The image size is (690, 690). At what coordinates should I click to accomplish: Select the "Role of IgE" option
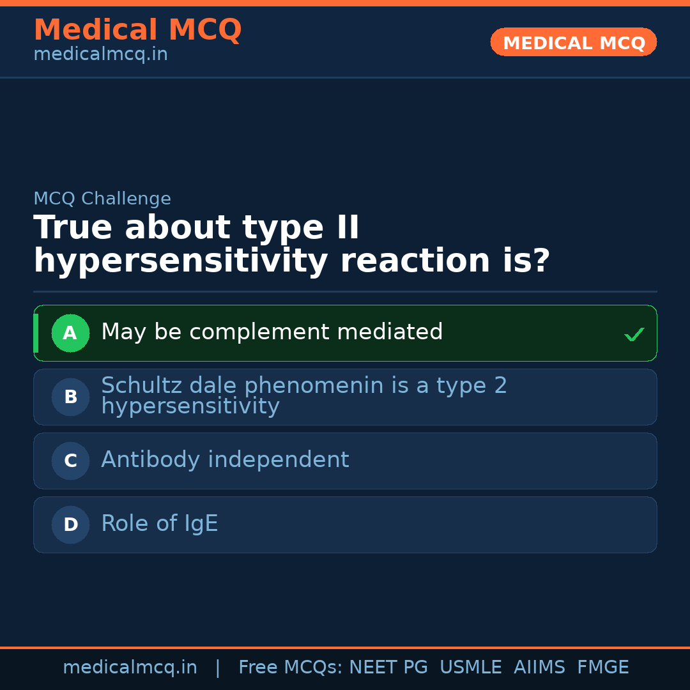160,524
